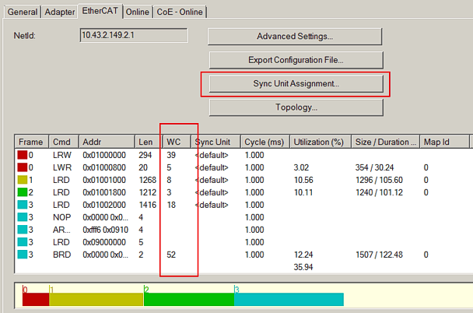Select the red swatch in LRW row
The height and width of the screenshot is (313, 473).
(x=22, y=155)
